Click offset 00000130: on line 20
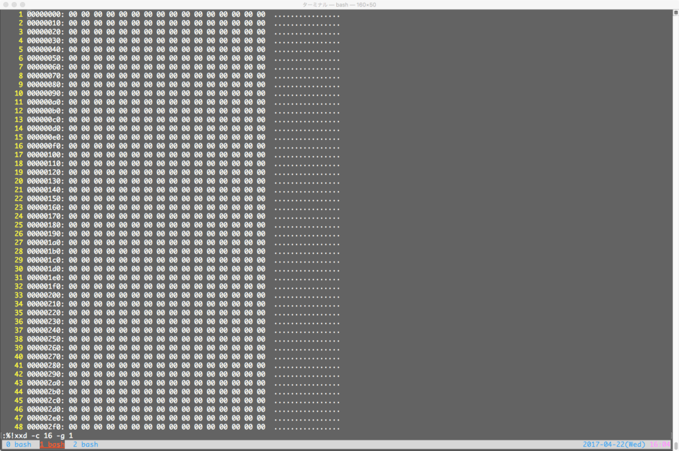 pos(46,181)
